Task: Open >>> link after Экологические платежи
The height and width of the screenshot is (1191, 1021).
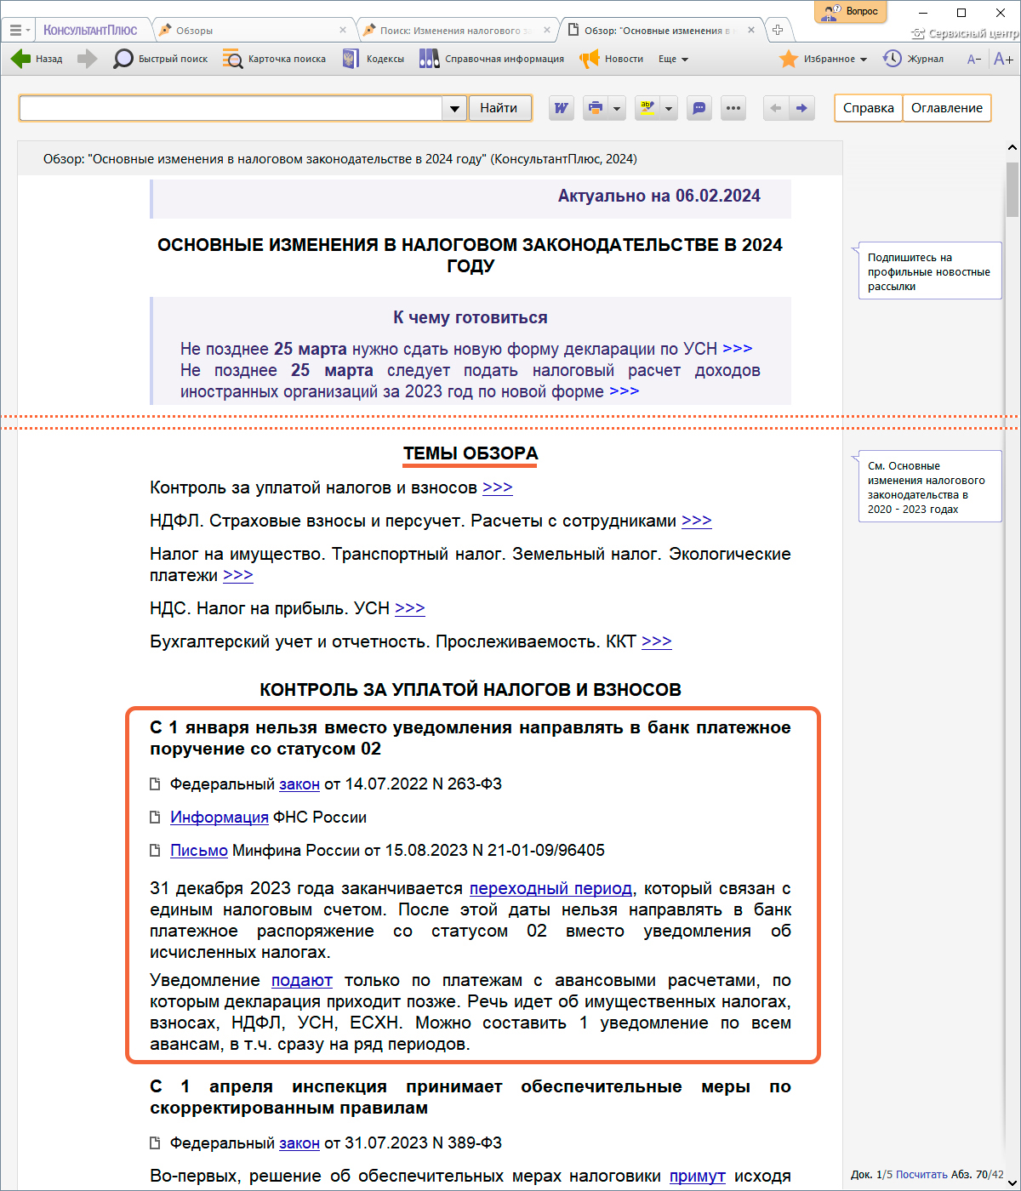Action: pyautogui.click(x=238, y=575)
